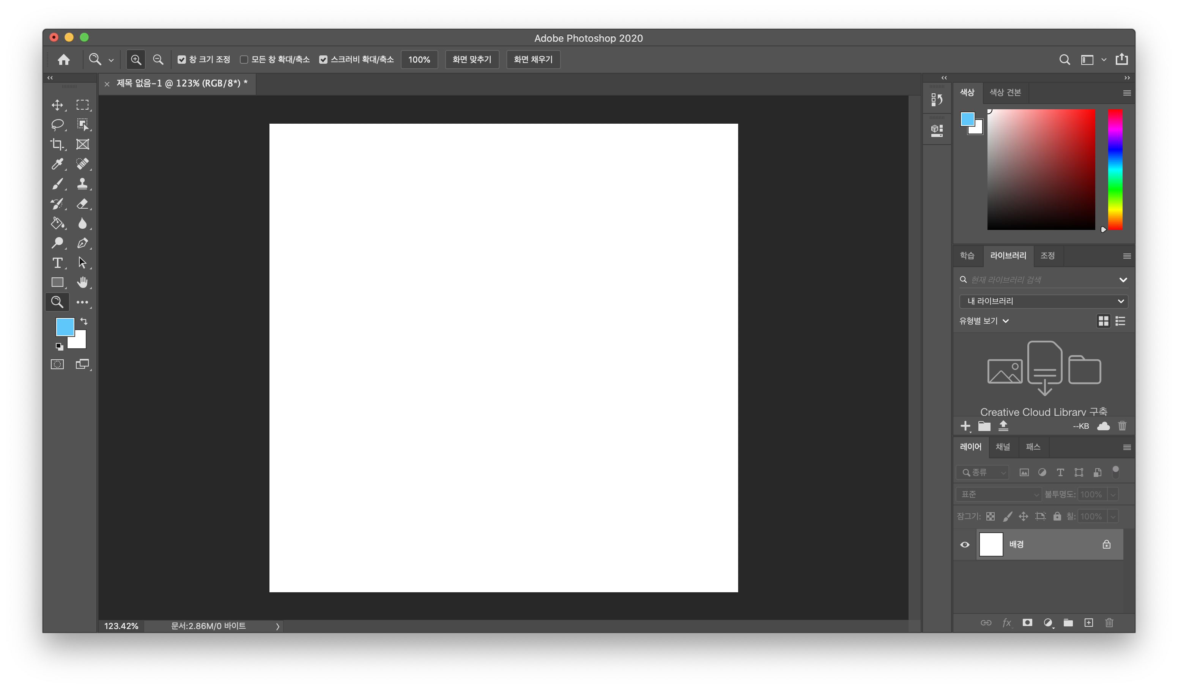
Task: Select the Lasso tool
Action: pyautogui.click(x=57, y=124)
